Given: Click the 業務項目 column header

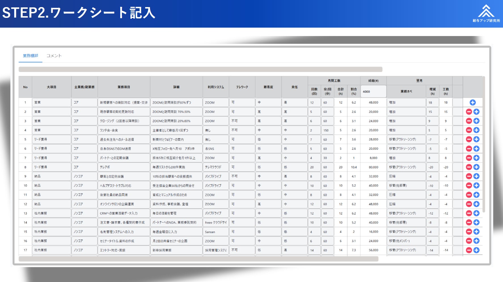Looking at the screenshot, I should click(124, 87).
